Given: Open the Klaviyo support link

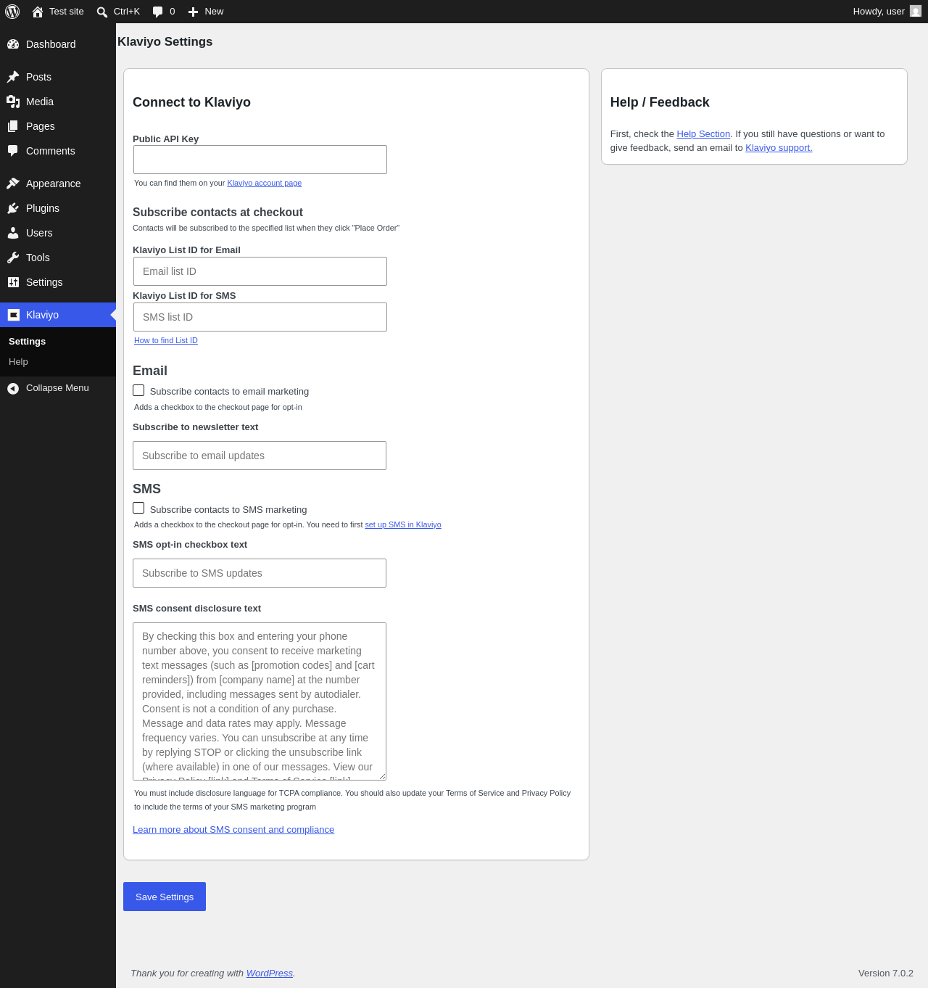Looking at the screenshot, I should [779, 148].
